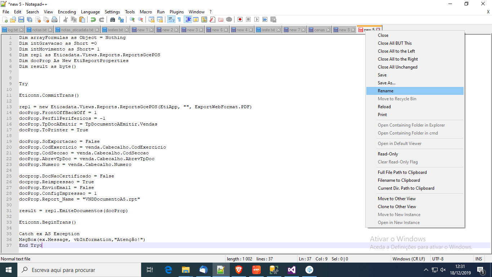492x277 pixels.
Task: Choose Close All BUT This
Action: [x=415, y=43]
